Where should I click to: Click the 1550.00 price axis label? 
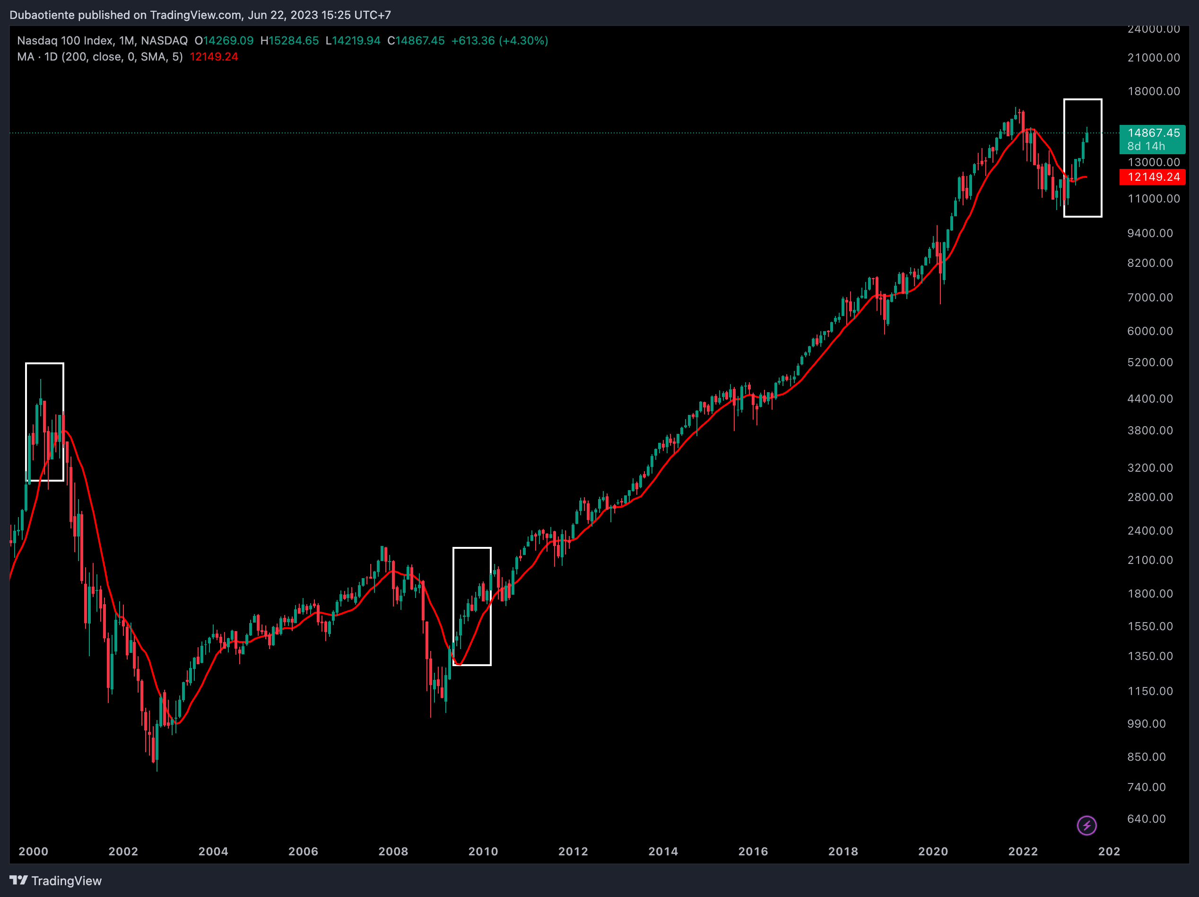1150,626
